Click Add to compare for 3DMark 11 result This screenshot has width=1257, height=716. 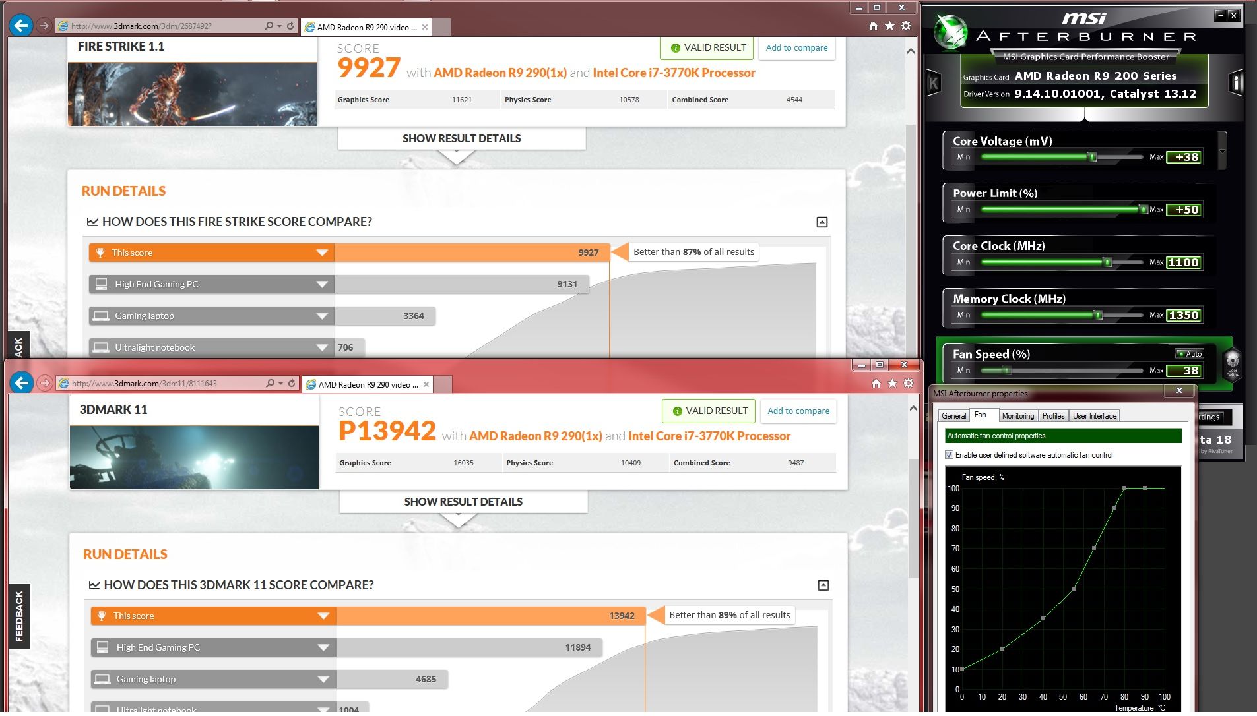798,411
